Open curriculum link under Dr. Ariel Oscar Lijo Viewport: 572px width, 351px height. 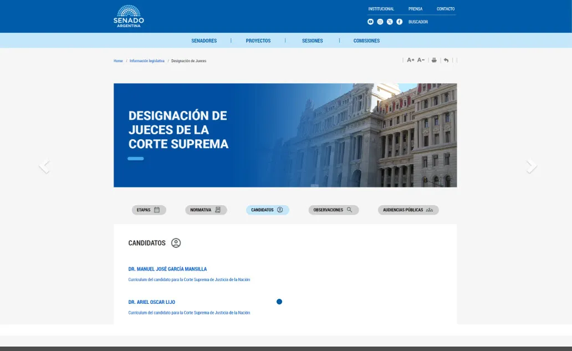(x=189, y=313)
